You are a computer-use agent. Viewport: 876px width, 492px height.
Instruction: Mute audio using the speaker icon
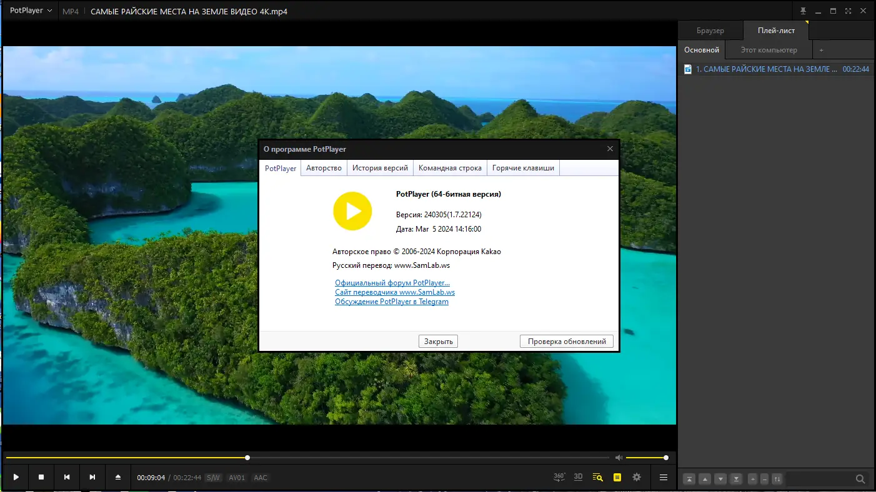pyautogui.click(x=619, y=458)
